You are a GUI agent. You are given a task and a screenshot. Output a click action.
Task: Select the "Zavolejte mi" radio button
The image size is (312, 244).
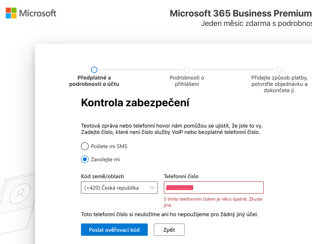tap(85, 159)
